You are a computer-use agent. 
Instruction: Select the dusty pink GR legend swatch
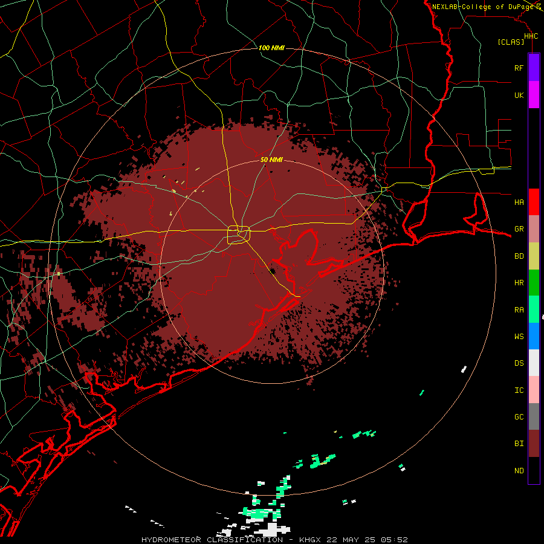tap(534, 229)
